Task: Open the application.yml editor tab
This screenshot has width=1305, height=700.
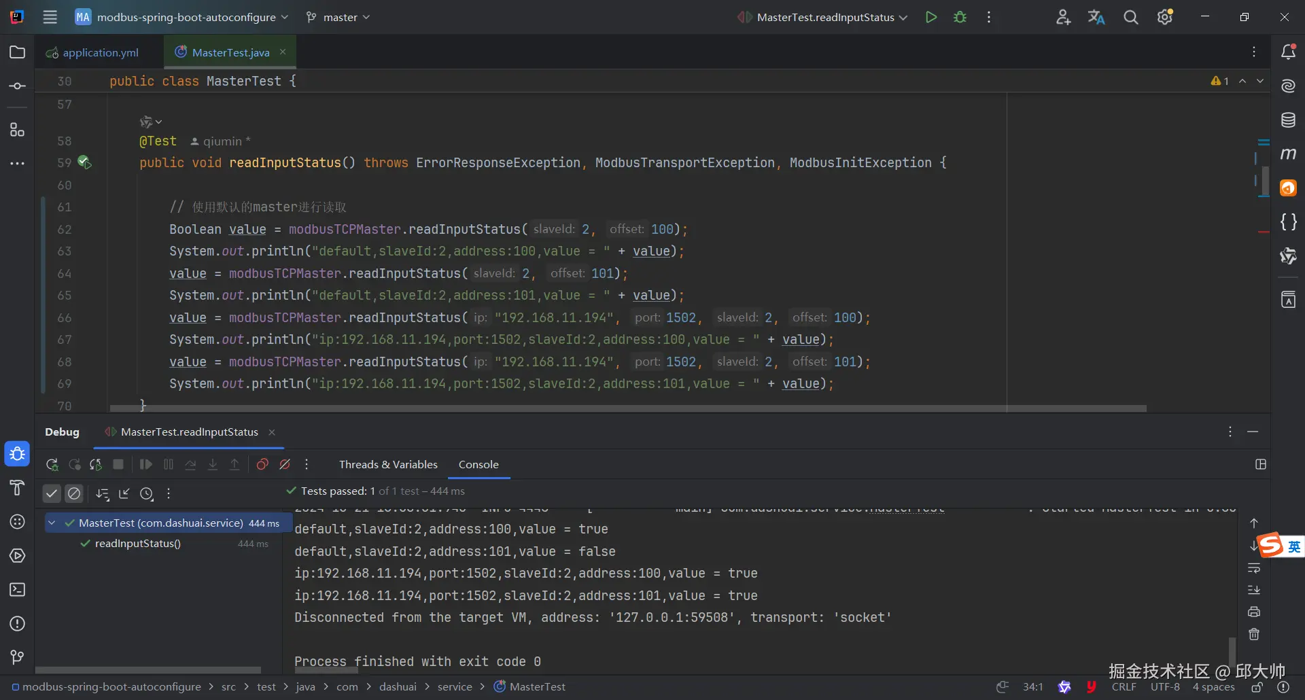Action: tap(100, 52)
